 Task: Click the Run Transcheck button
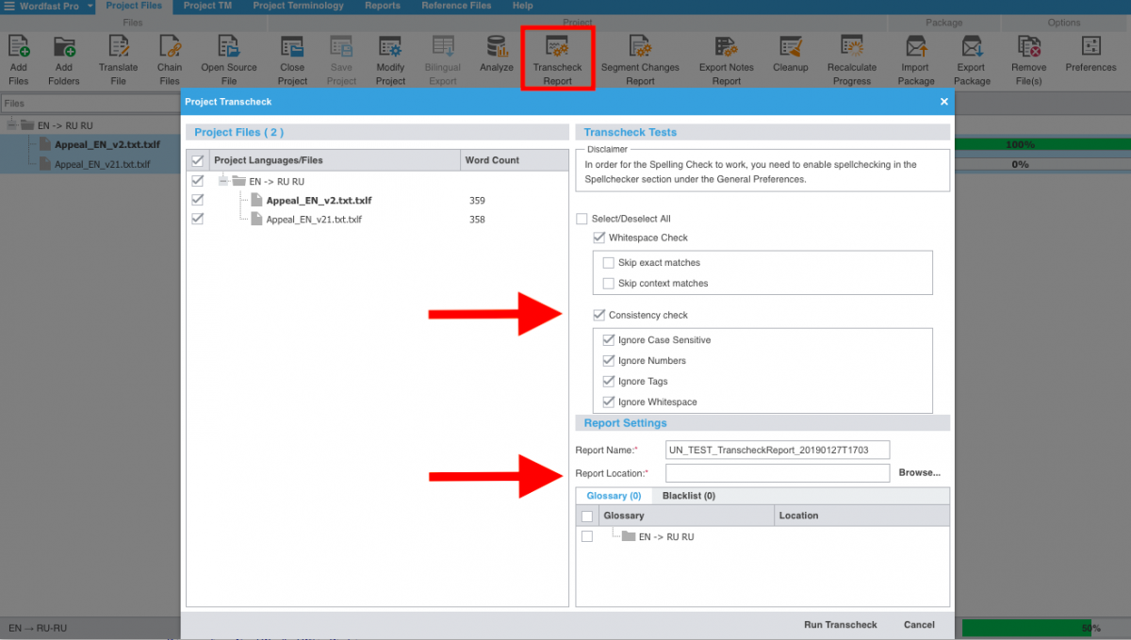tap(840, 625)
